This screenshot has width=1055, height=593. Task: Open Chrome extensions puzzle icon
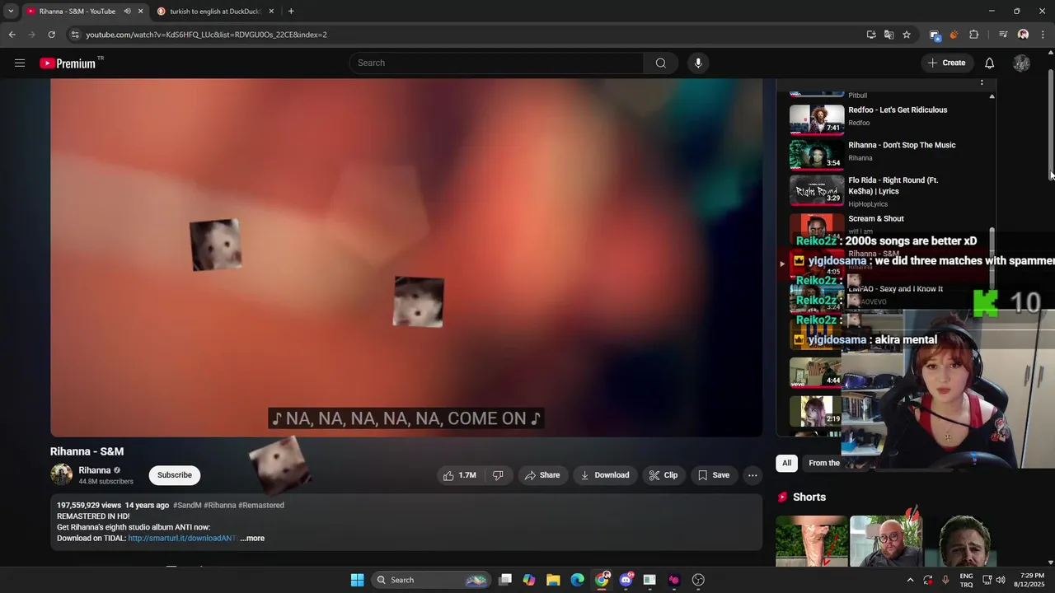coord(974,35)
